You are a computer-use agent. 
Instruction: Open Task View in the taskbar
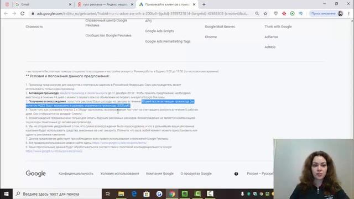(x=108, y=194)
